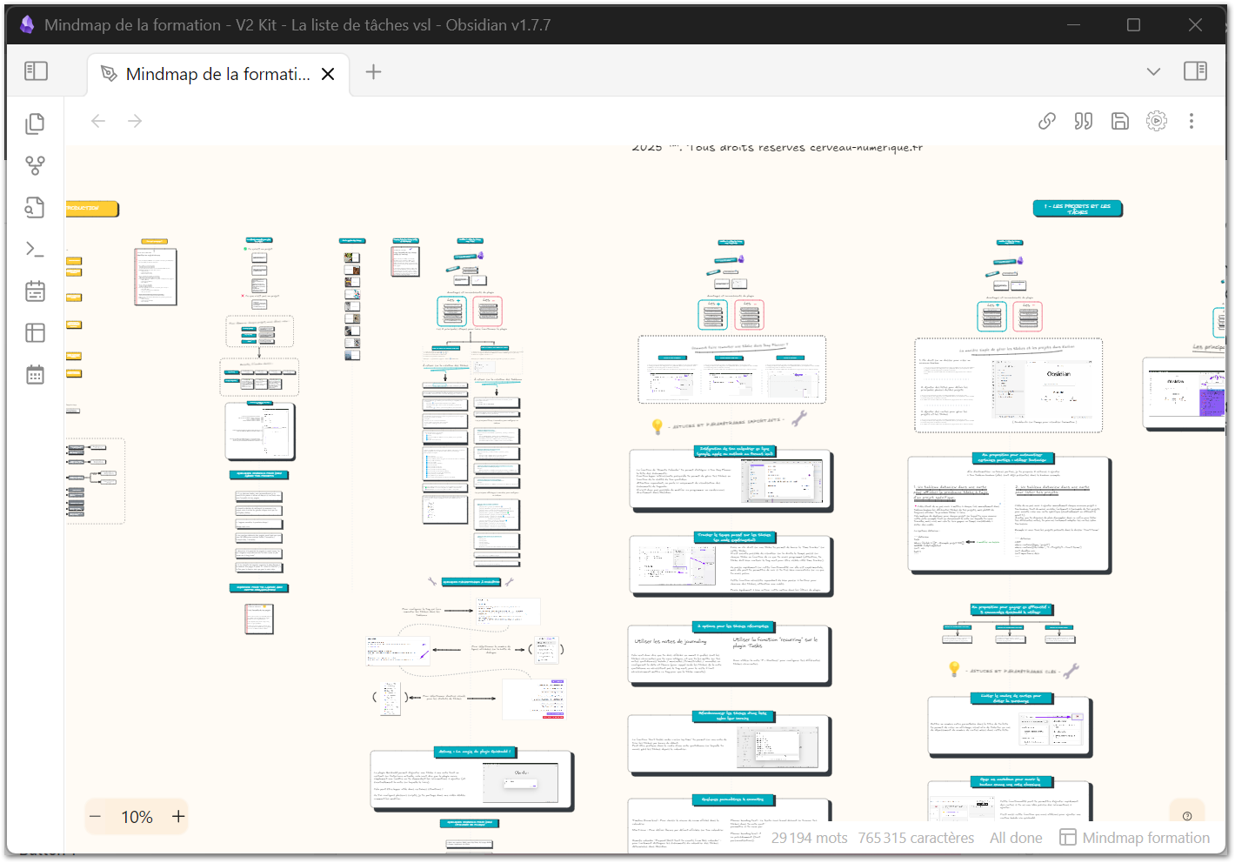
Task: Save the drawing with floppy disk icon
Action: pyautogui.click(x=1120, y=121)
